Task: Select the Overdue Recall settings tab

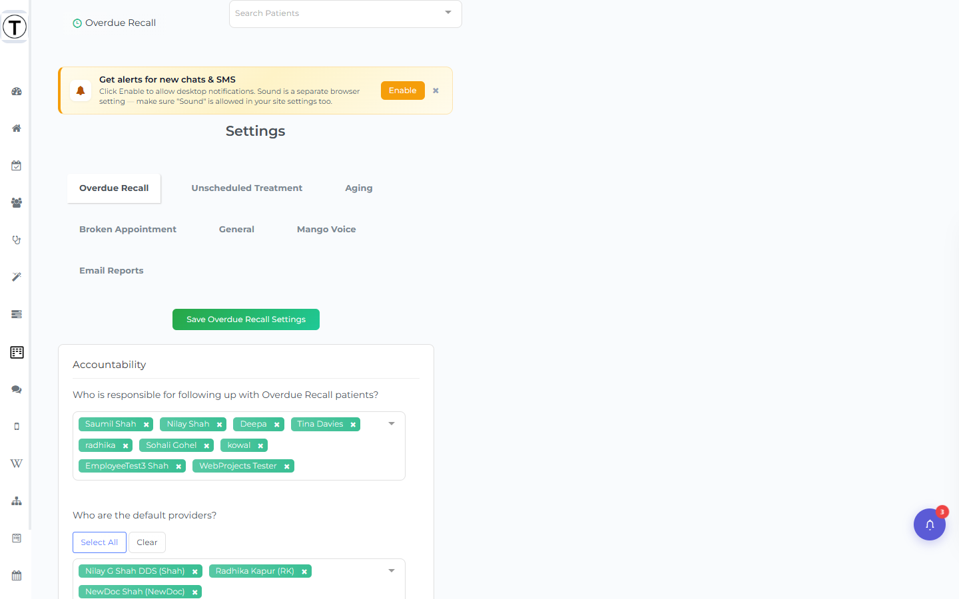Action: point(114,188)
